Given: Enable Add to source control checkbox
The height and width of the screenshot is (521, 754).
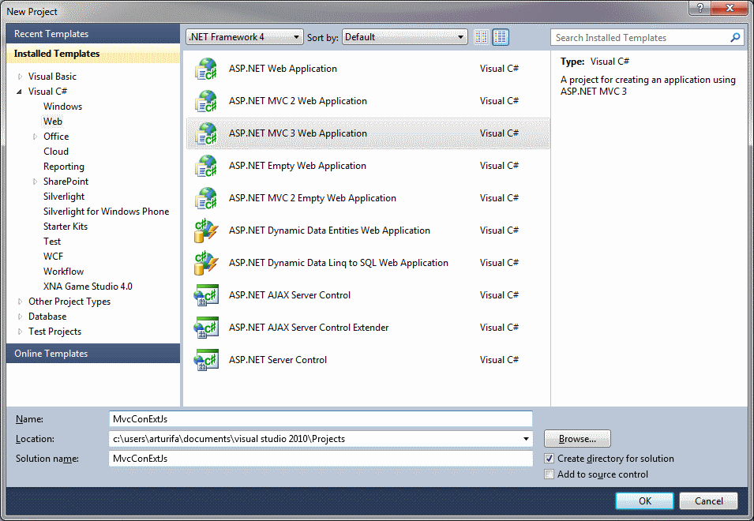Looking at the screenshot, I should 550,474.
